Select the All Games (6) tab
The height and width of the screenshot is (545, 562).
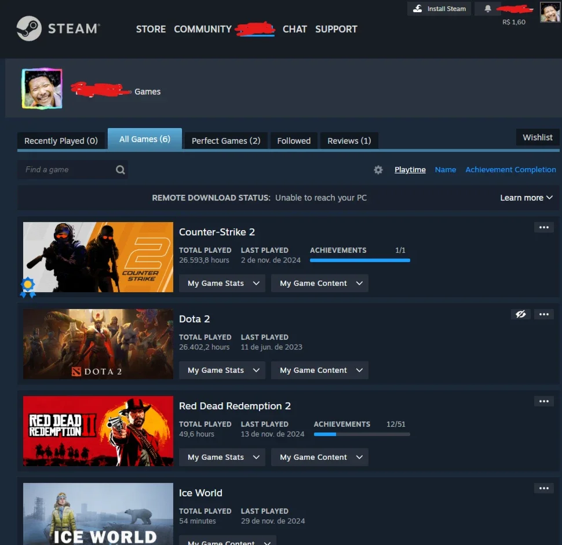coord(145,139)
